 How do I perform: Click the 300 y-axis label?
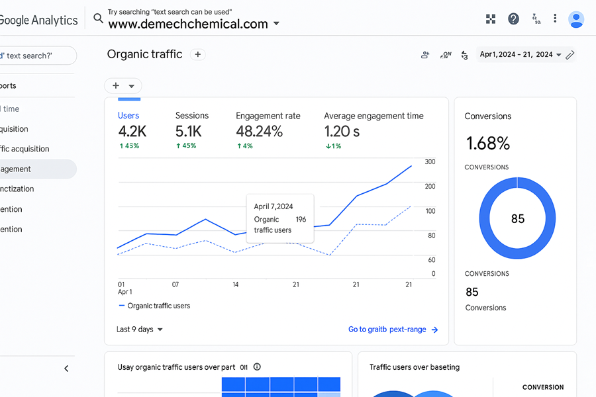(x=430, y=161)
